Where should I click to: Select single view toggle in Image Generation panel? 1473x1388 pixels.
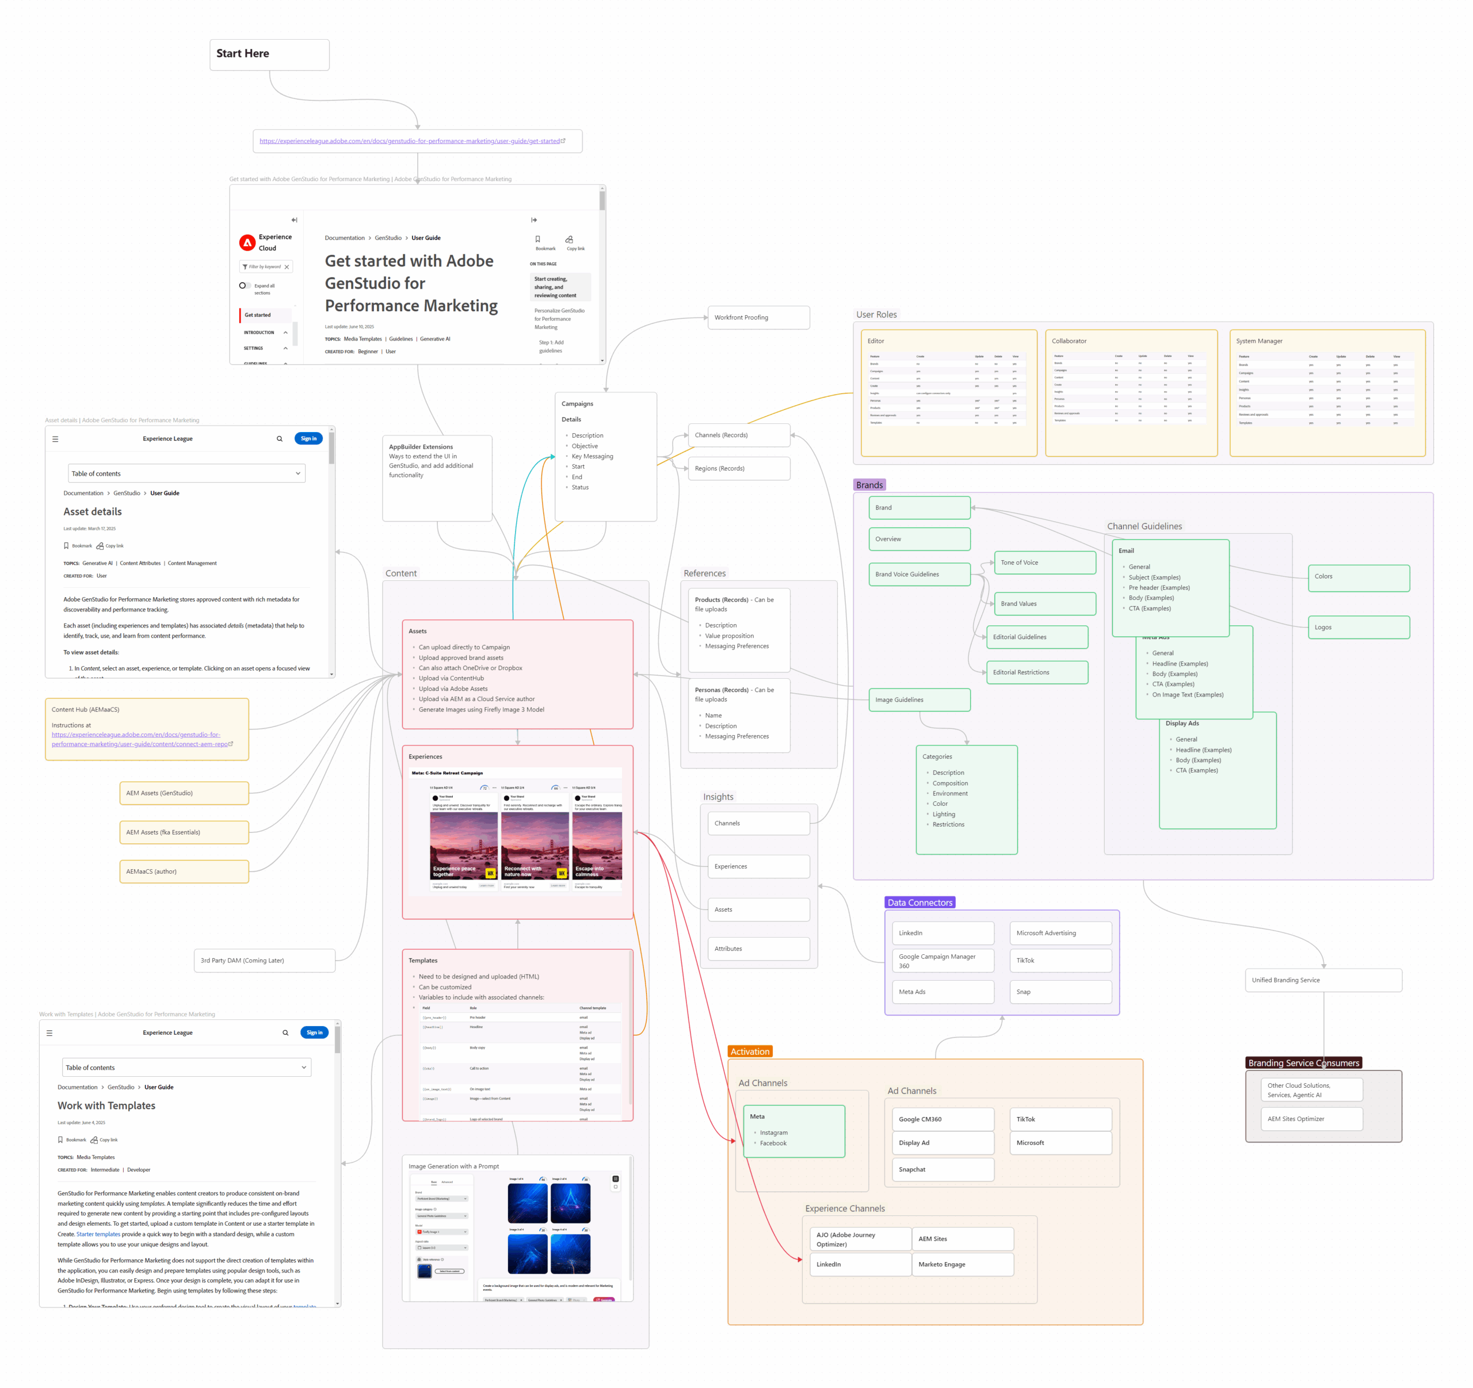tap(615, 1187)
